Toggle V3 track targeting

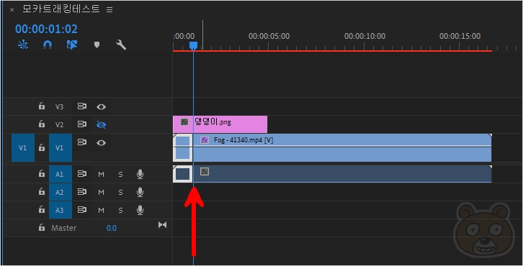(59, 106)
